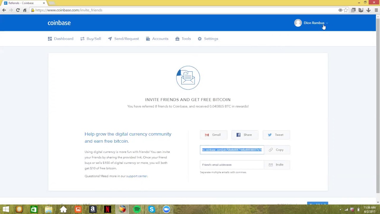Open the Buy/Sell tab
380x214 pixels.
pyautogui.click(x=91, y=39)
